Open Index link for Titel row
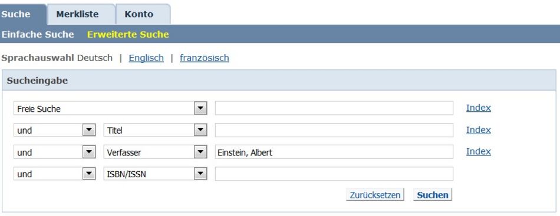 click(479, 130)
